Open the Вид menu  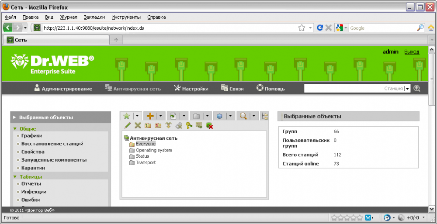click(x=49, y=17)
